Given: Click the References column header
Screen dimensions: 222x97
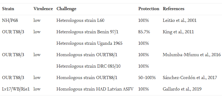Looking at the screenshot, I should click(x=174, y=9).
